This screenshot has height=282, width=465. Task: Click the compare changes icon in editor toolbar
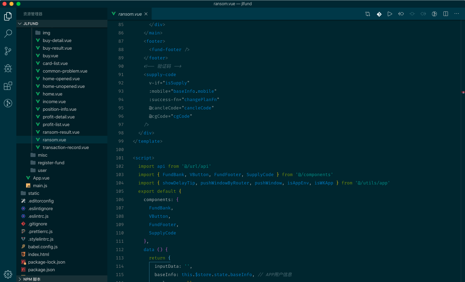(368, 14)
